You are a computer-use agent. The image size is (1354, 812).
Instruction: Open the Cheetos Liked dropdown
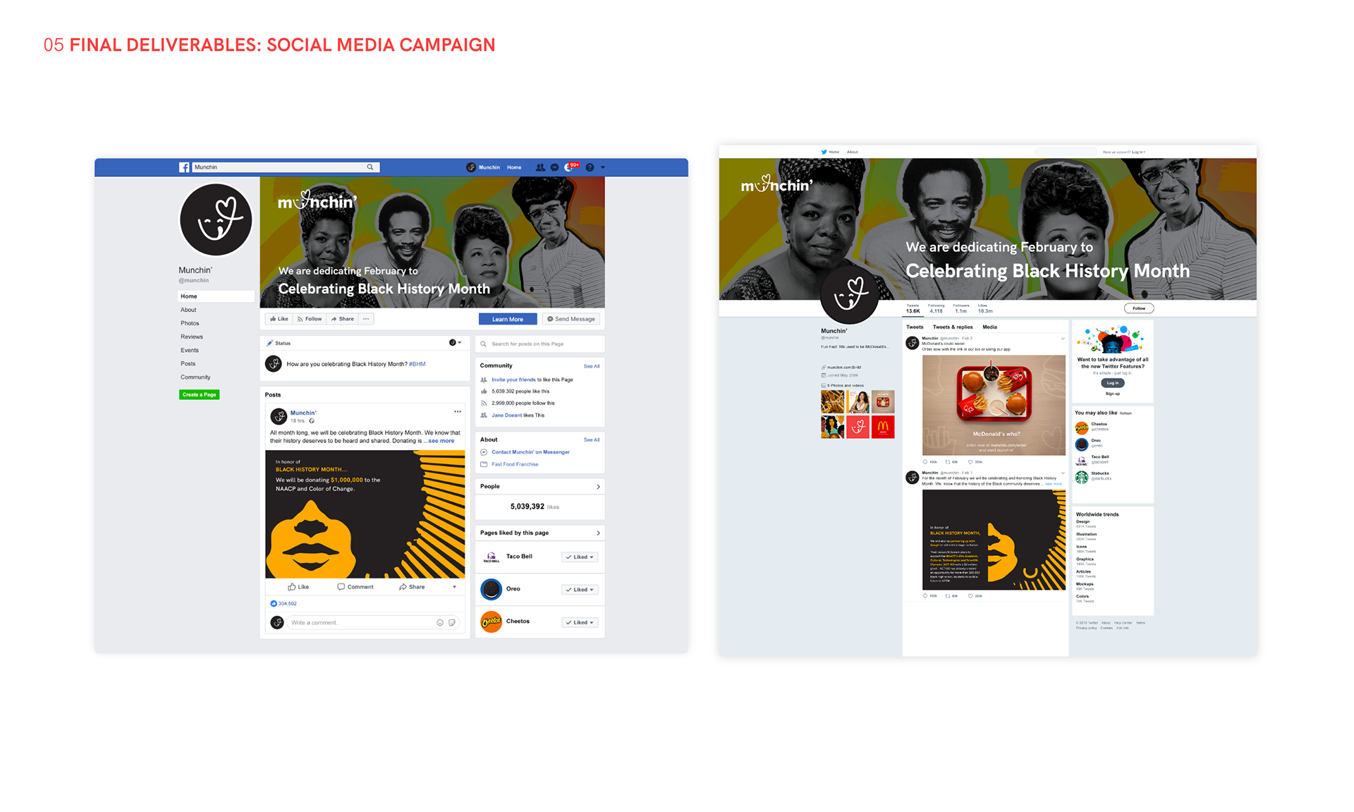point(580,622)
